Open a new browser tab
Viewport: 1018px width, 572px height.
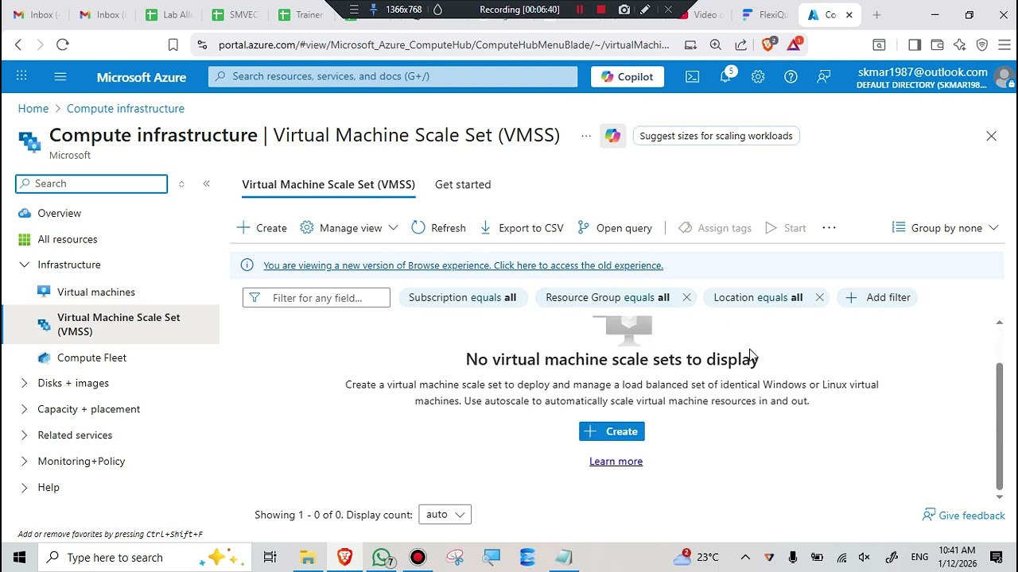click(876, 14)
